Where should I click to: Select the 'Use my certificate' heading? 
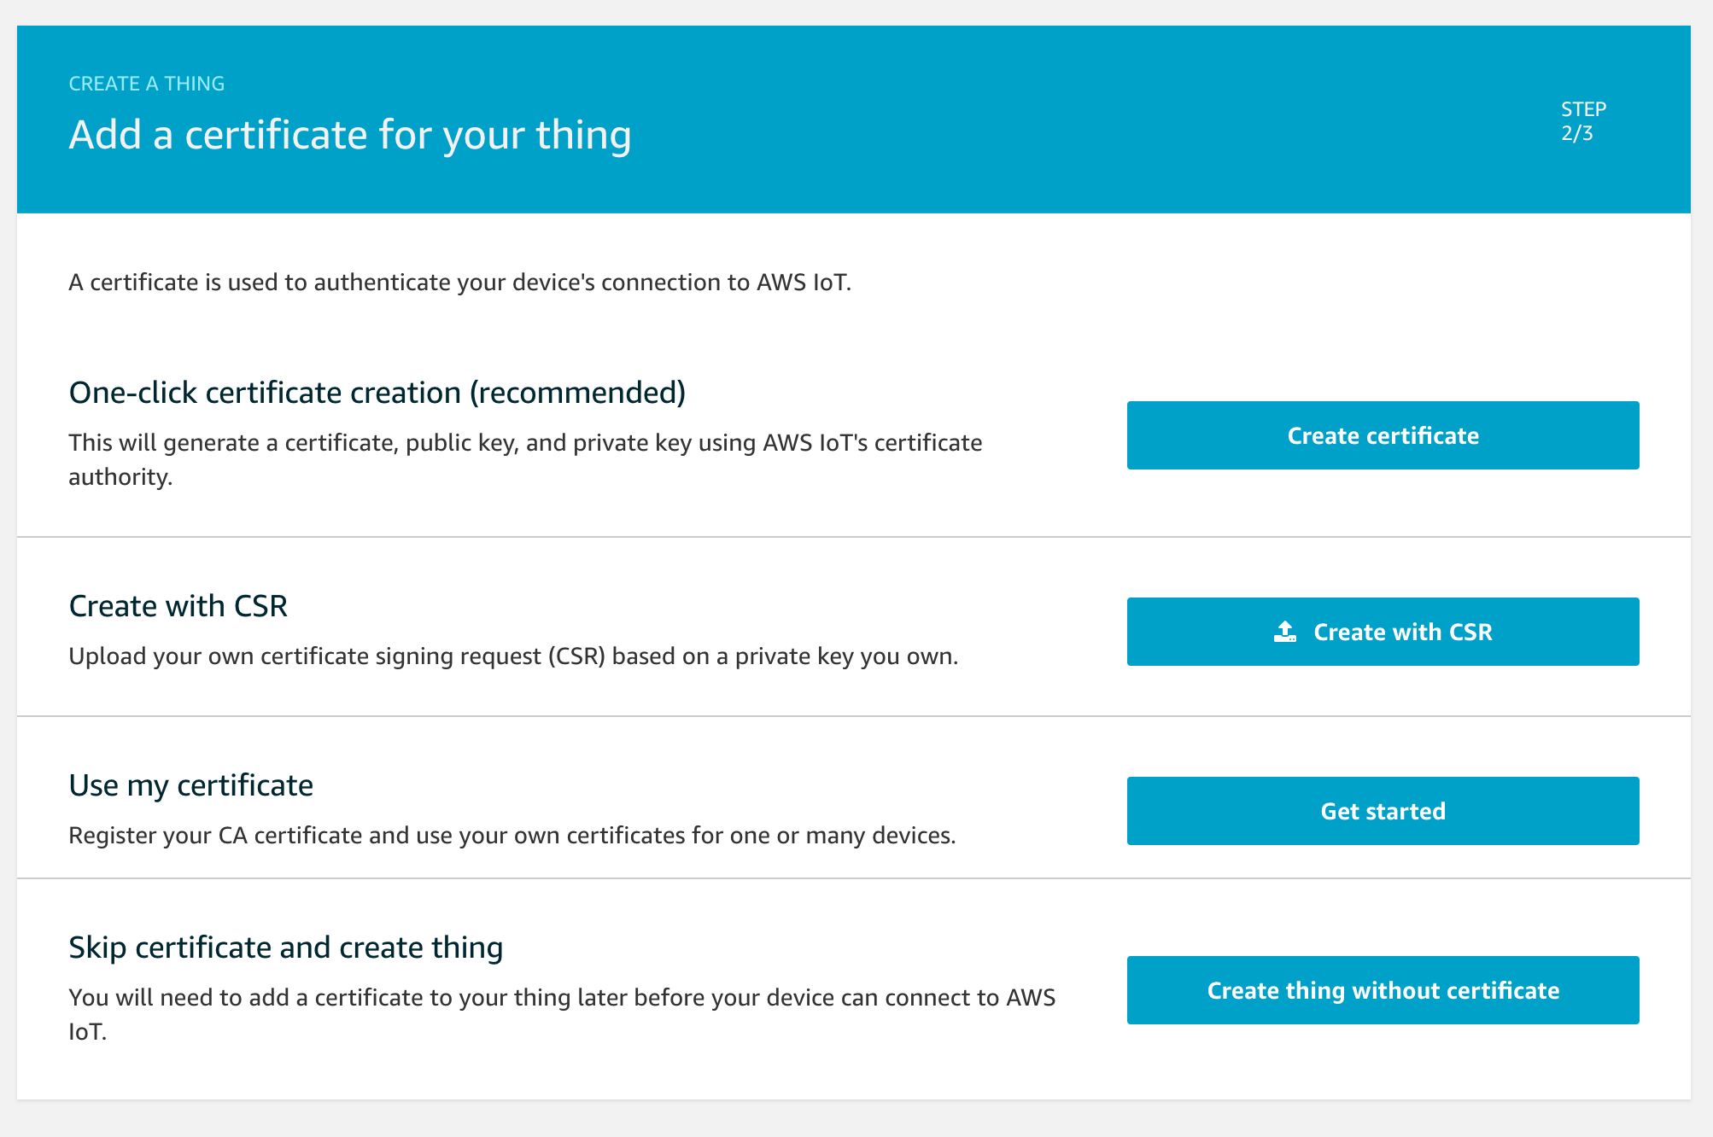point(190,785)
